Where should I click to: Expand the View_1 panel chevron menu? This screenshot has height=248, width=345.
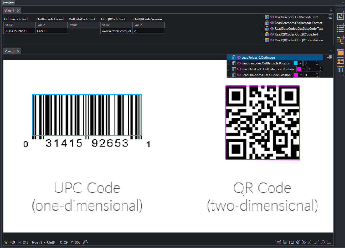coord(331,11)
